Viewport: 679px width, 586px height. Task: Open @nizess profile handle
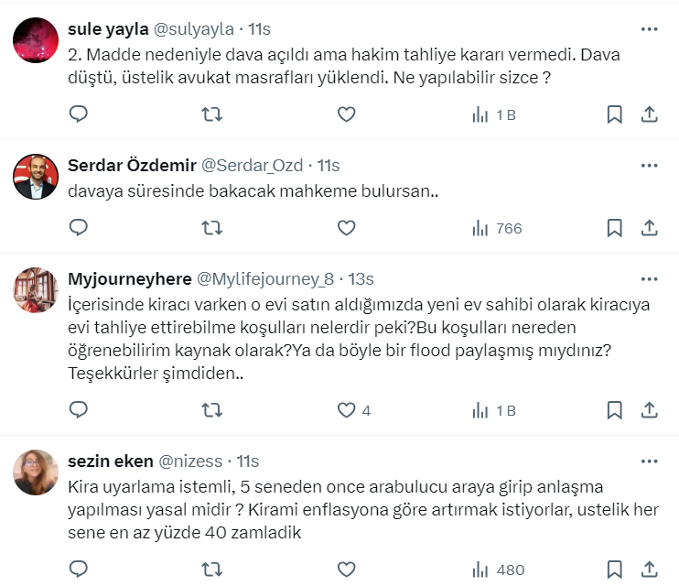pos(193,461)
